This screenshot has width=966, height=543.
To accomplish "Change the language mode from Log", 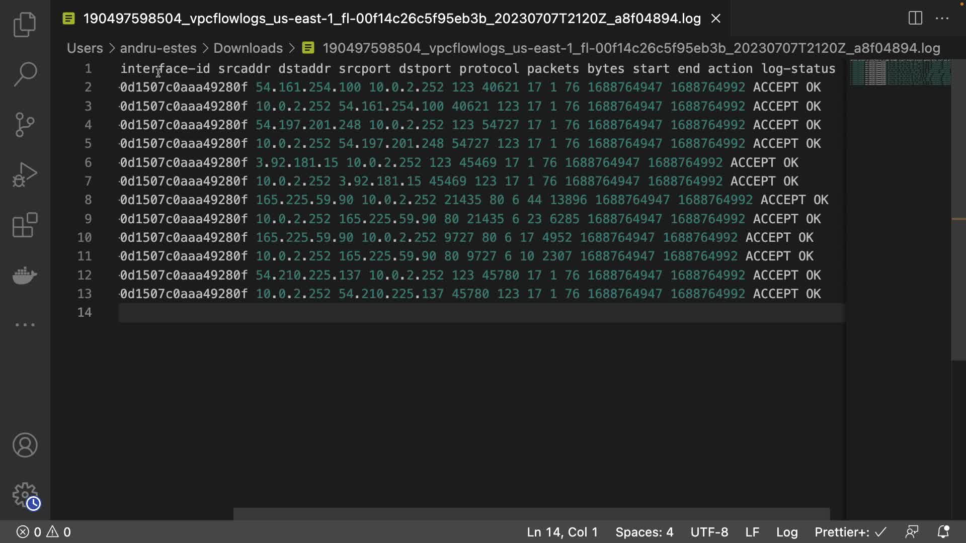I will [786, 532].
